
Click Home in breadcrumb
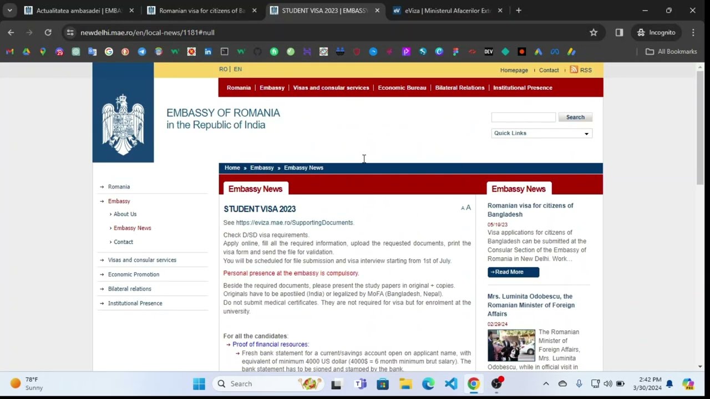[232, 167]
